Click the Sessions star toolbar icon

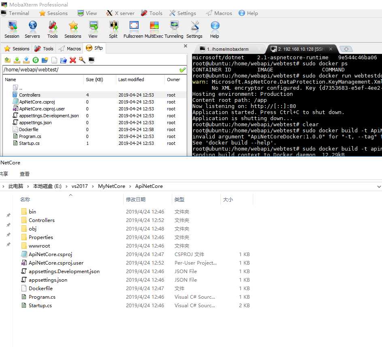73,30
